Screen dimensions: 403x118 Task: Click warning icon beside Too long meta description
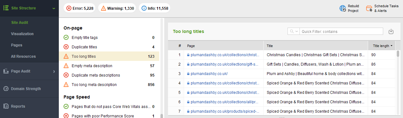click(x=66, y=85)
